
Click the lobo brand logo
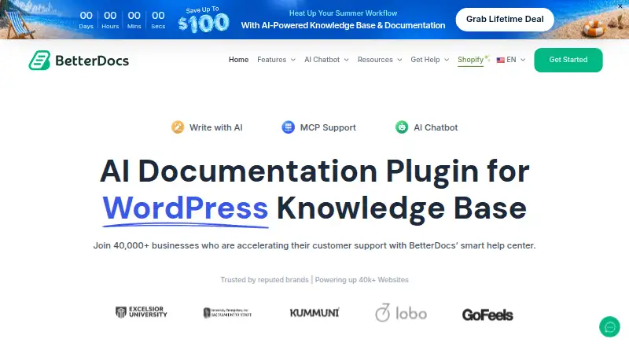401,313
